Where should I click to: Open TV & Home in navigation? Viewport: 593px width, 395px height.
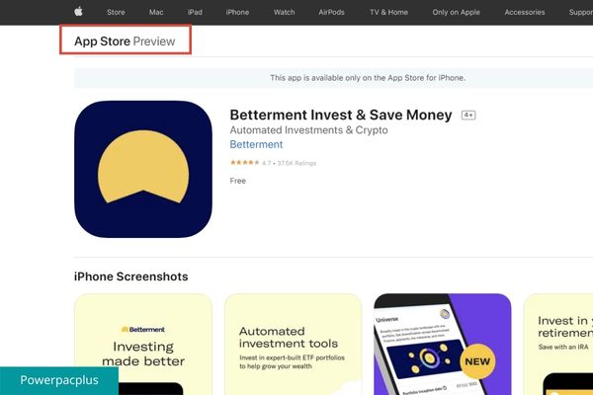[388, 12]
